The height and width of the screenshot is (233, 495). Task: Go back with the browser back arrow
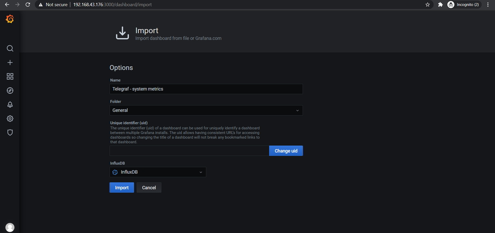coord(7,5)
